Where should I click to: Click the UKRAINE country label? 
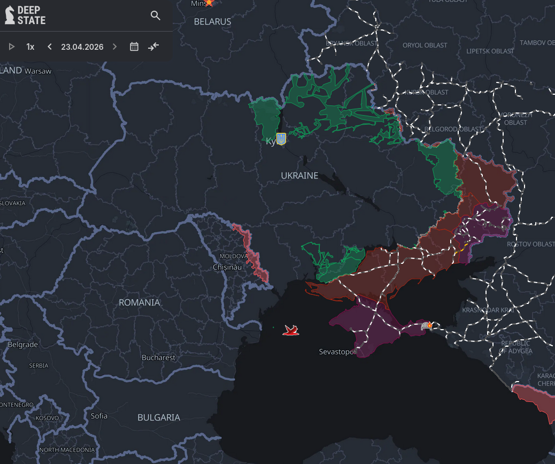[x=299, y=176]
